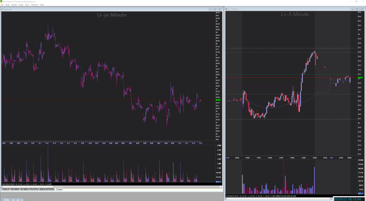Open the Setup menu
Screen dimensions: 366x201
(21, 5)
